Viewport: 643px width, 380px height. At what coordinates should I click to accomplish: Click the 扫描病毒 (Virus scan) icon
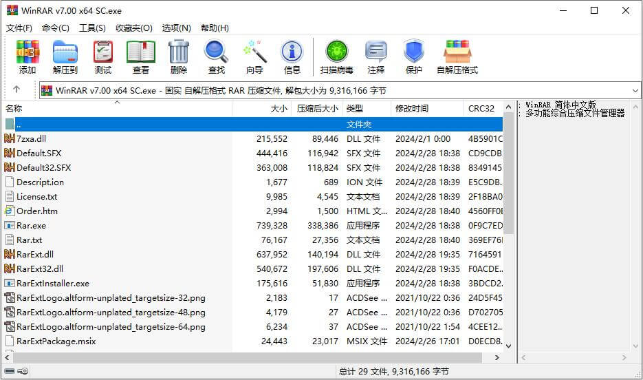click(x=337, y=52)
